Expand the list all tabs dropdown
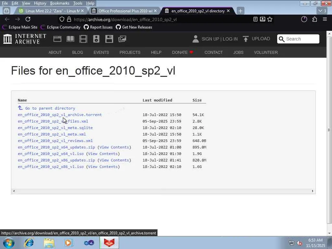Viewport: 332px width, 249px height. point(323,11)
